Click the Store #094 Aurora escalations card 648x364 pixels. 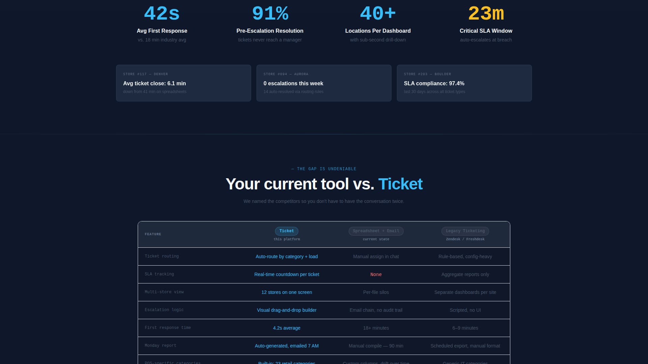(x=324, y=83)
